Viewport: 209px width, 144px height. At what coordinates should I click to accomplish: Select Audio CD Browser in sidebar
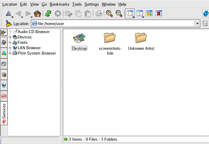(34, 32)
